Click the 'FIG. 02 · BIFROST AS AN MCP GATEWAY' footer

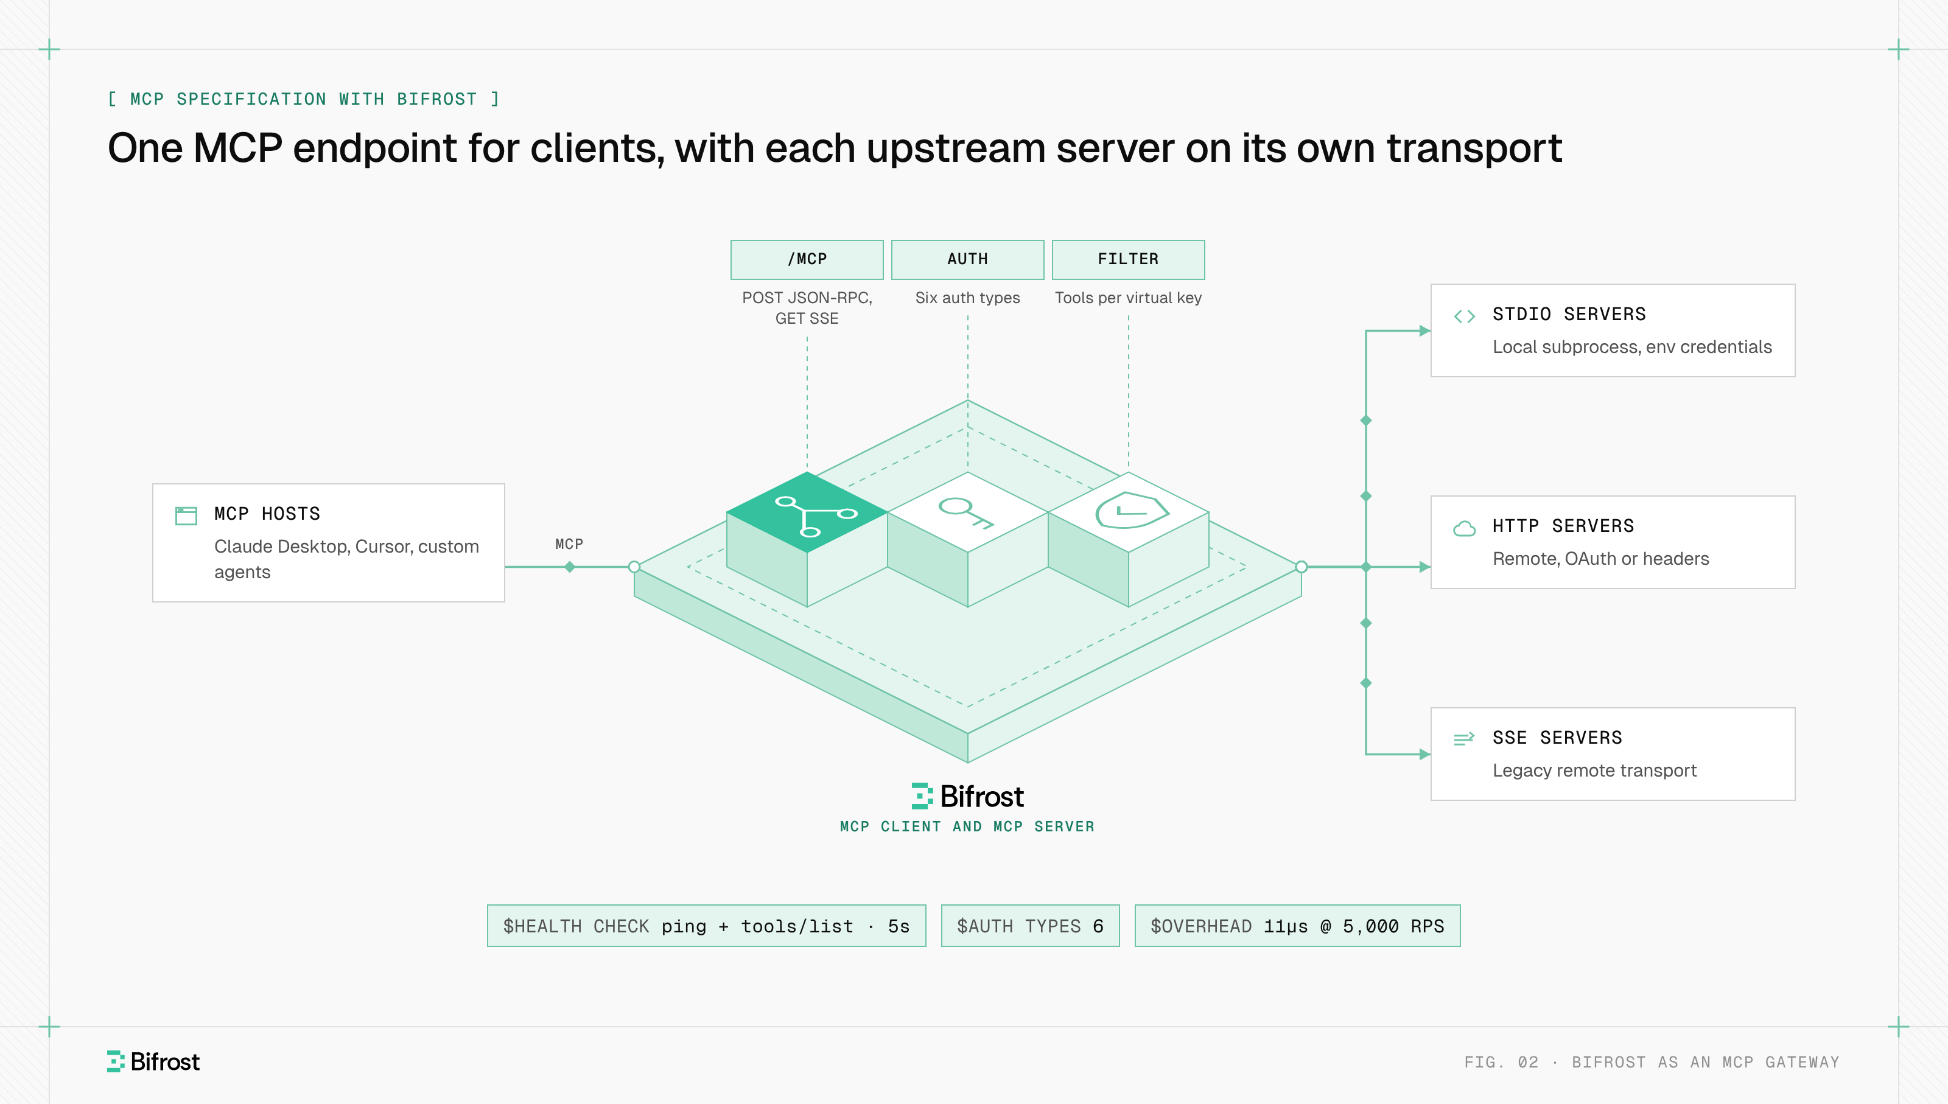coord(1652,1062)
